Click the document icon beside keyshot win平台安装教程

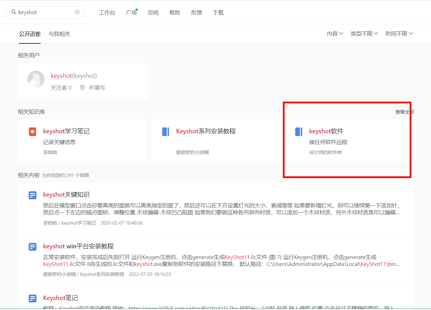pos(32,247)
